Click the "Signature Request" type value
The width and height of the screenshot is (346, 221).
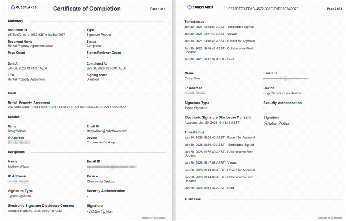click(x=99, y=35)
